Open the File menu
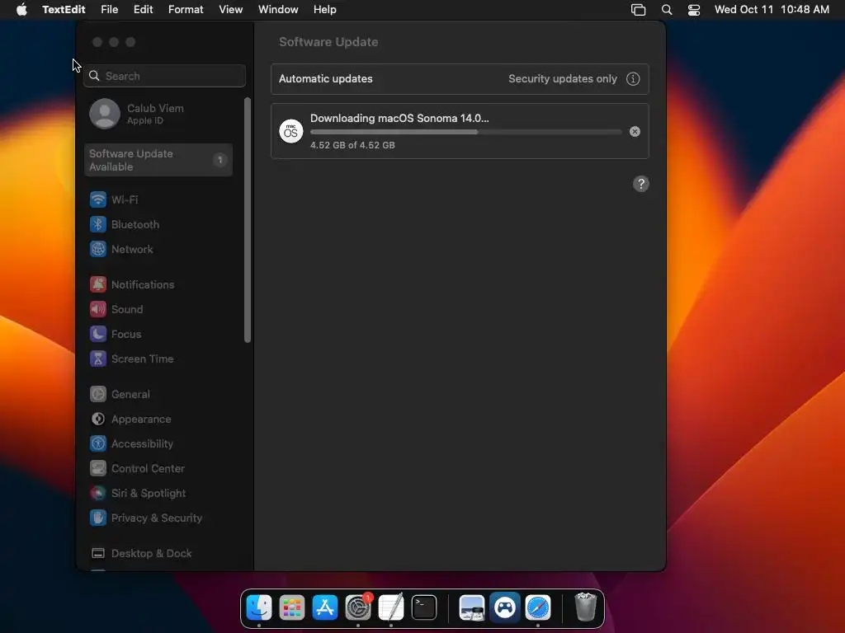 110,10
